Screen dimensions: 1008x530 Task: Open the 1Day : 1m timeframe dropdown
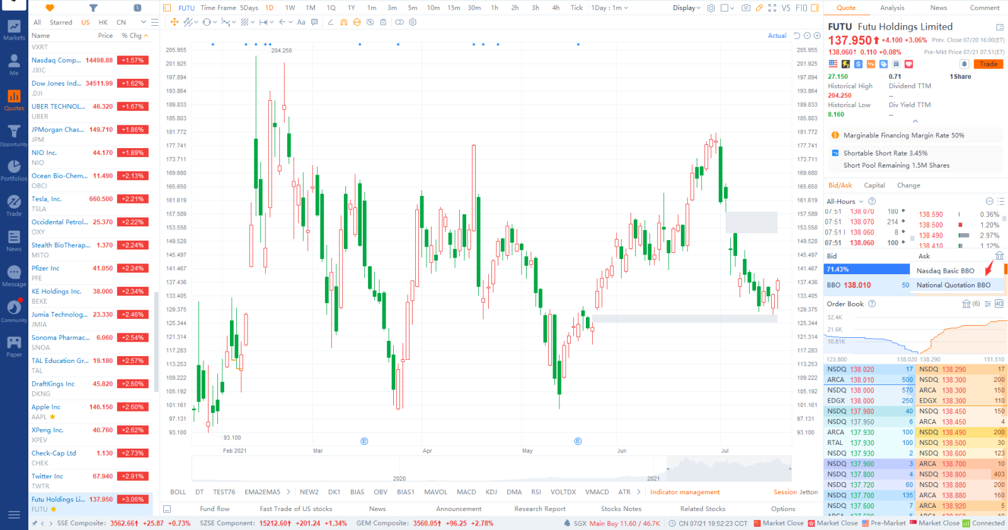[x=609, y=8]
